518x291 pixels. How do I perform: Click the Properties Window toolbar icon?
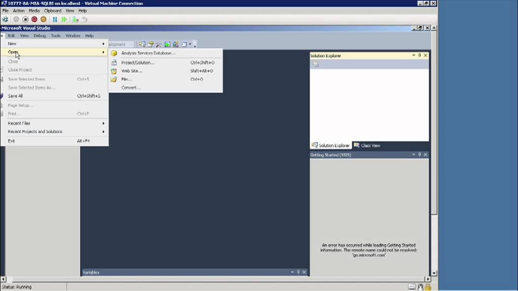pyautogui.click(x=151, y=44)
